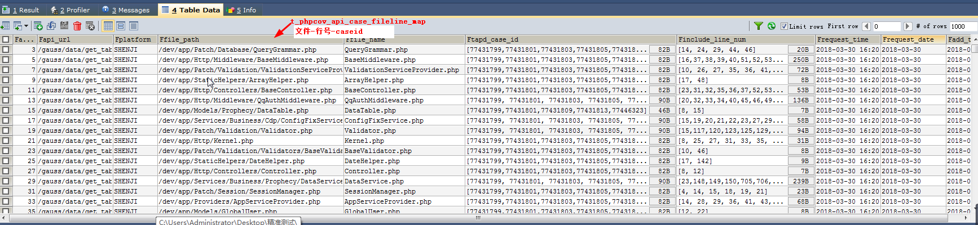Open the 82B blob button in QueryGrammar.php row
978x225 pixels.
point(662,49)
